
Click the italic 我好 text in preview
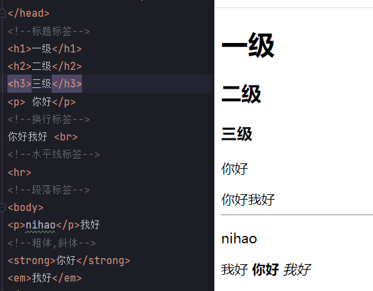[x=297, y=269]
